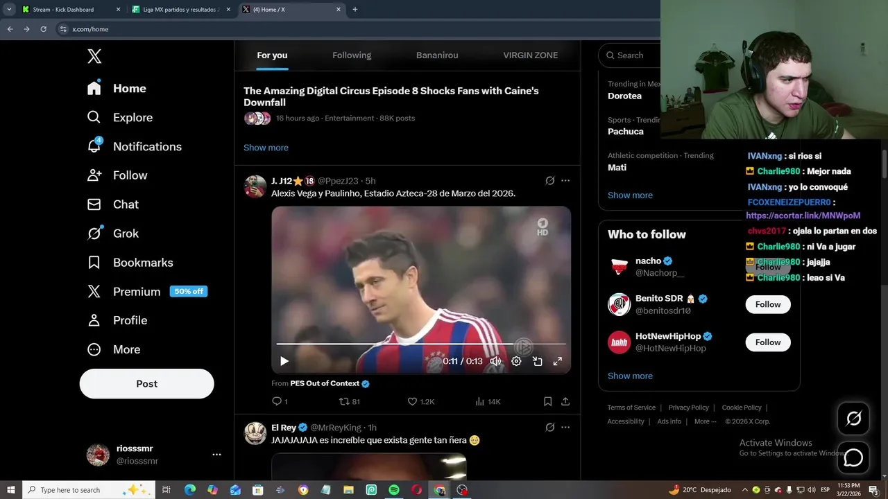Image resolution: width=888 pixels, height=499 pixels.
Task: Switch to the Liga MX partidos browser tab
Action: tap(182, 10)
